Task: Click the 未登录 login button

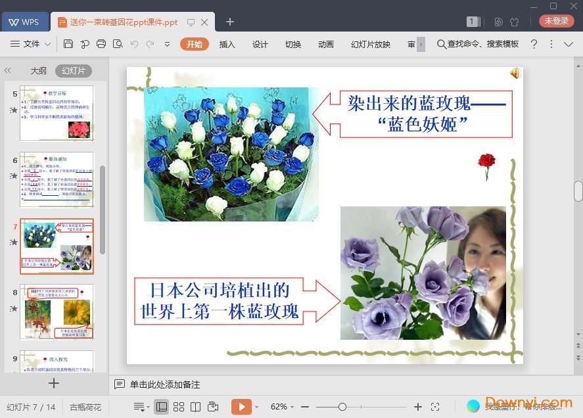Action: pyautogui.click(x=556, y=21)
